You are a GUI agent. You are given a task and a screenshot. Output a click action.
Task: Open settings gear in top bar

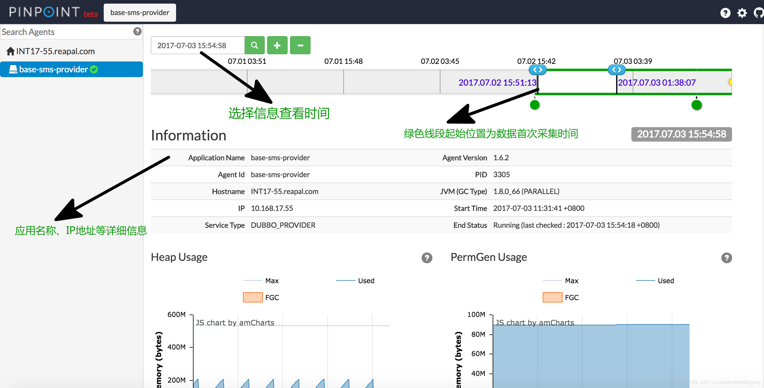742,13
